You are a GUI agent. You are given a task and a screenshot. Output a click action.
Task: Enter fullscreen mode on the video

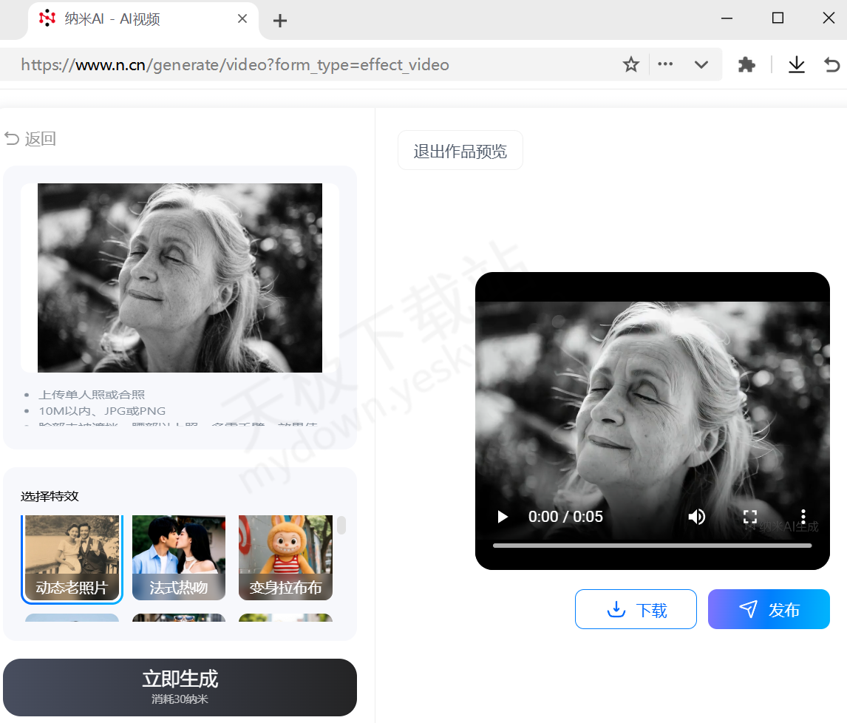pos(749,517)
